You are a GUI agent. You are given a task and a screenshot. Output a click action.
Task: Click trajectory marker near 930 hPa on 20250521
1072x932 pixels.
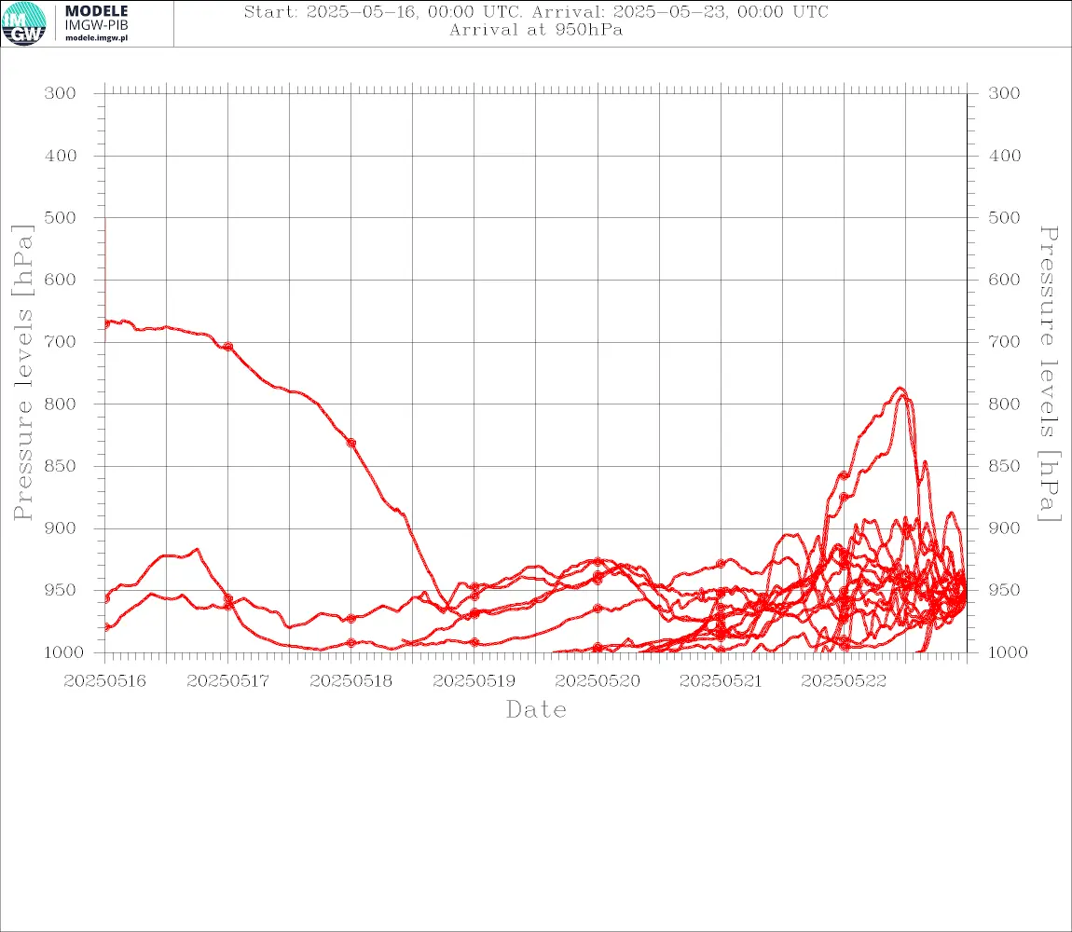click(x=721, y=564)
